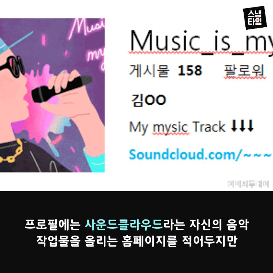Viewport: 273px width, 273px height.
Task: Open the rapper profile illustration
Action: (52, 95)
